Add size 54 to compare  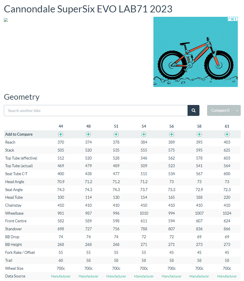tap(144, 134)
